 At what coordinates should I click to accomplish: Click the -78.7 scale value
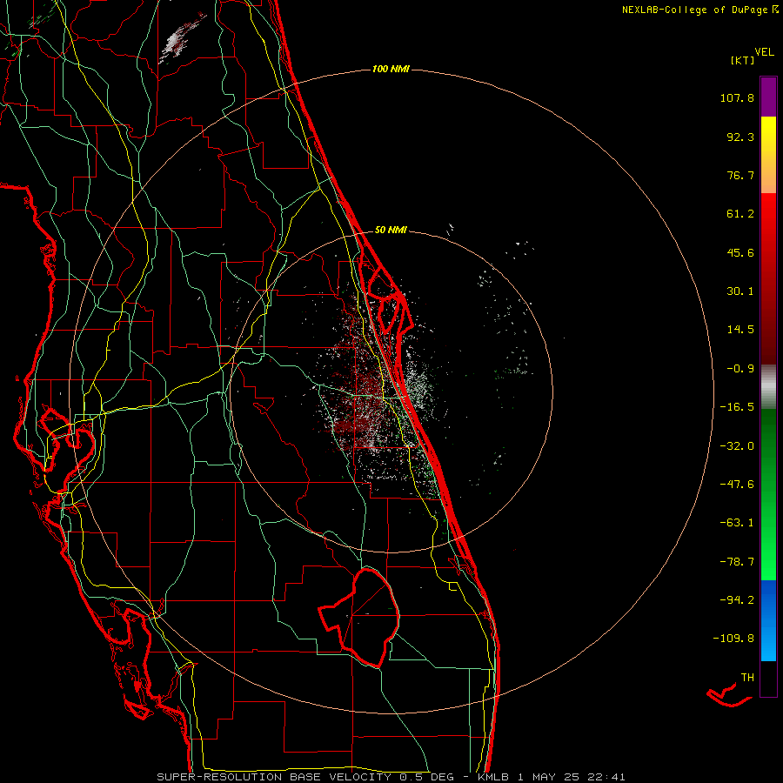pos(737,562)
